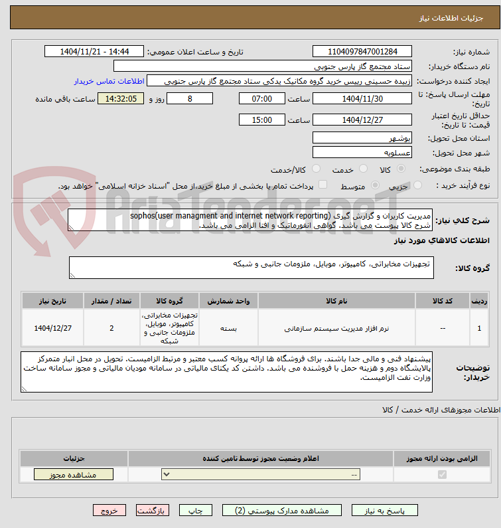The width and height of the screenshot is (501, 528).
Task: Click the پاسخ به نیاز button
Action: 385,511
